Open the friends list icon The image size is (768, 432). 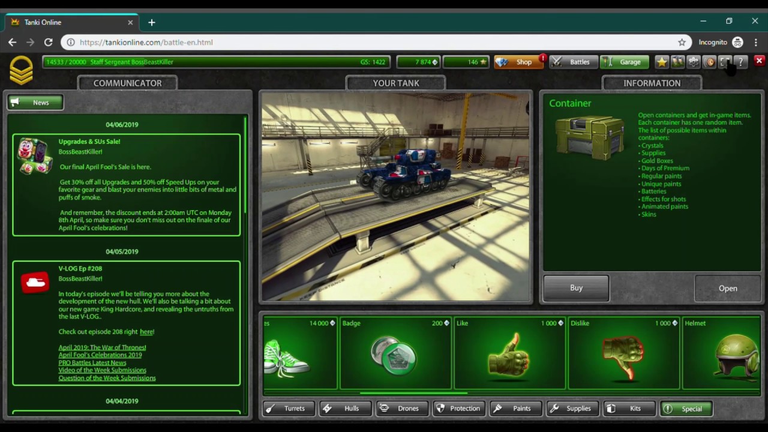[x=677, y=62]
